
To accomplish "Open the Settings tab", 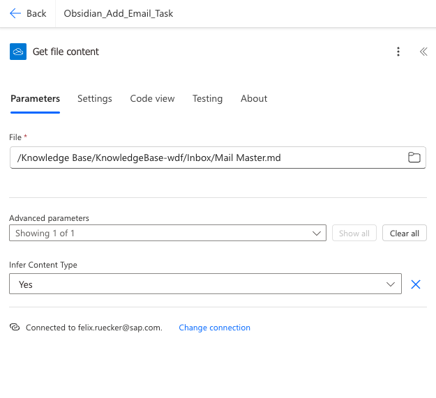I will tap(95, 99).
